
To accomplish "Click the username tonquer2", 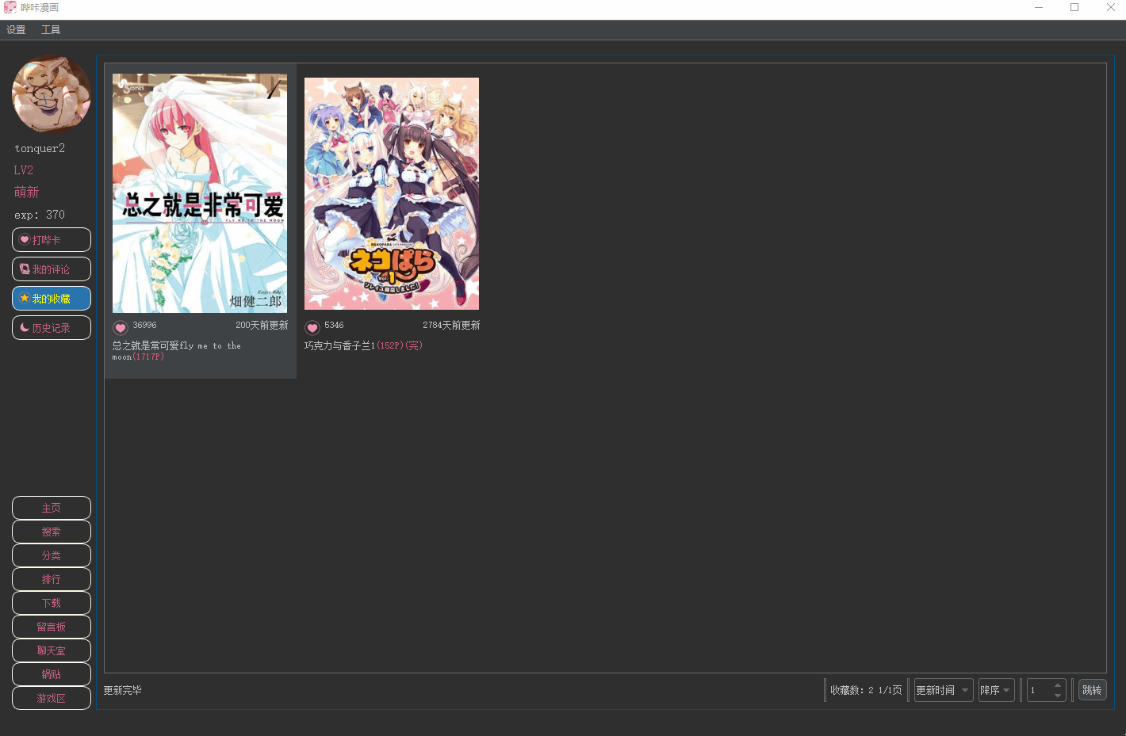I will [x=40, y=148].
